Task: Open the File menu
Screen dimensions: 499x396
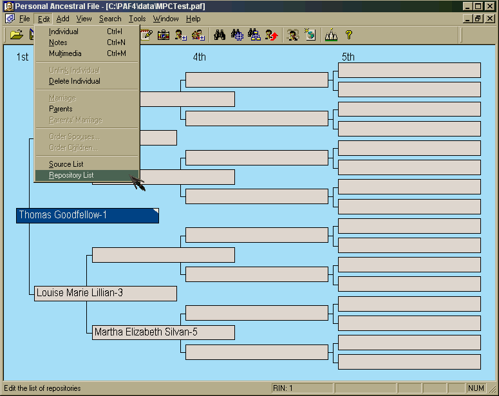Action: tap(24, 19)
